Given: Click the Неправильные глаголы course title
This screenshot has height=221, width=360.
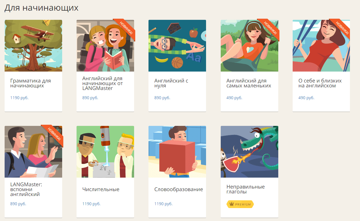Looking at the screenshot, I should pyautogui.click(x=245, y=189).
